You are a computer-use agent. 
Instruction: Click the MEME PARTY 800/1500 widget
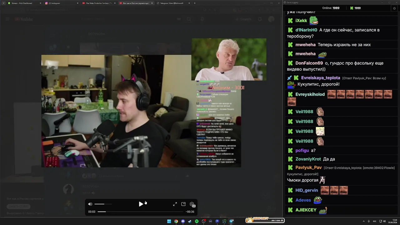(x=265, y=220)
